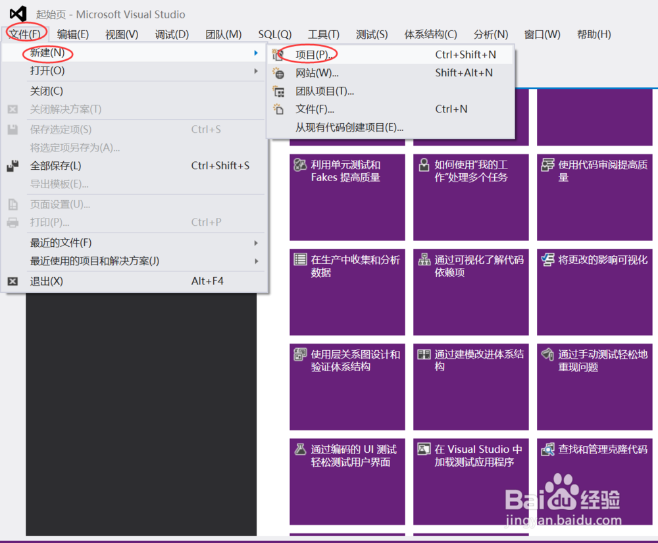Image resolution: width=658 pixels, height=543 pixels.
Task: Open the 文件(F) menu
Action: (x=25, y=34)
